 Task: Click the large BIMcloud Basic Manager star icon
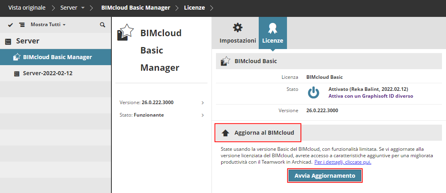[x=125, y=32]
